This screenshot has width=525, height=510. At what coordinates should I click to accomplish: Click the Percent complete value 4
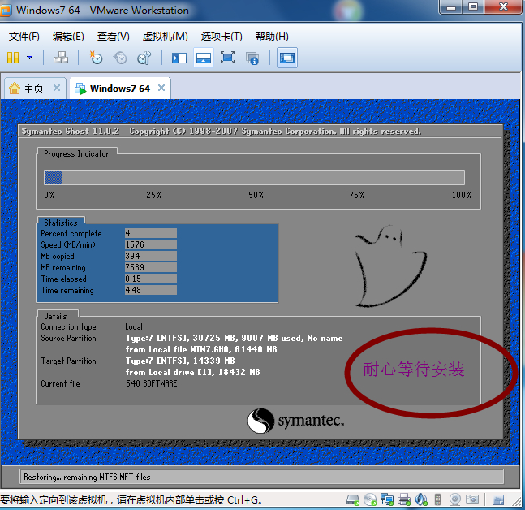[x=151, y=233]
